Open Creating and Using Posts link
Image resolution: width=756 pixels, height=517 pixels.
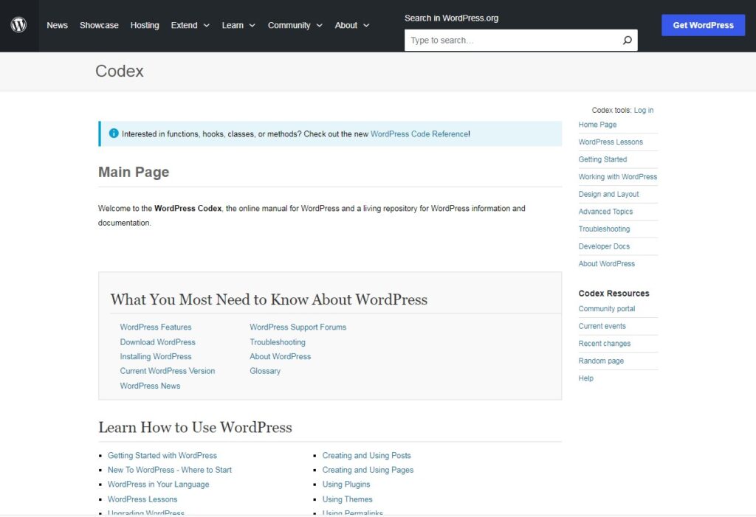point(366,455)
